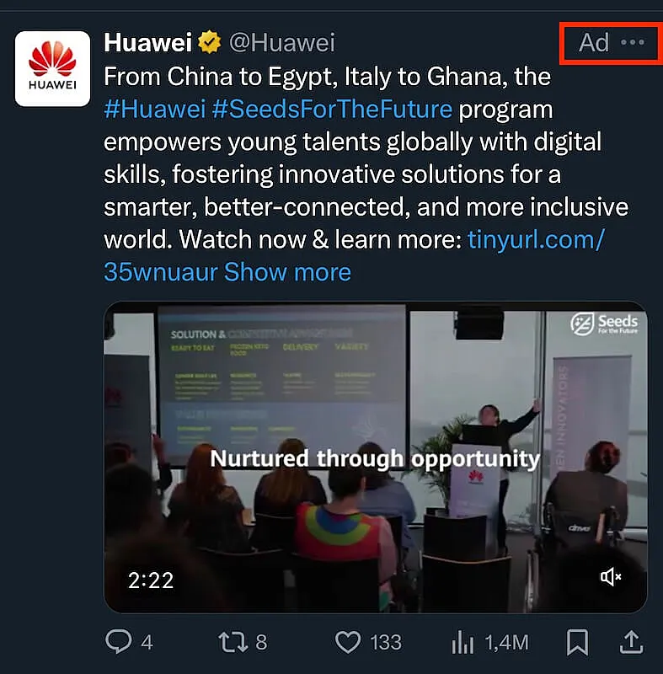This screenshot has width=663, height=674.
Task: Expand the tweet with Show more
Action: point(287,272)
